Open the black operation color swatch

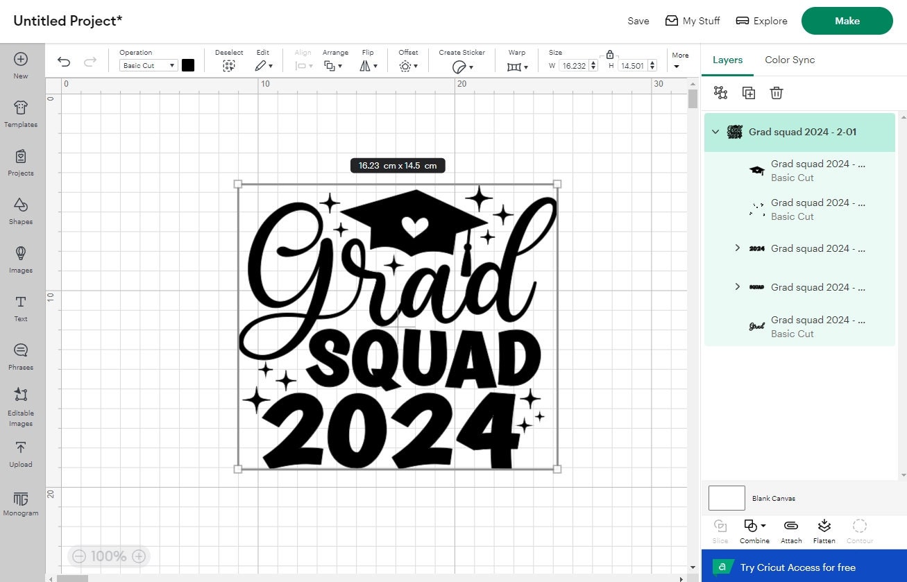188,65
